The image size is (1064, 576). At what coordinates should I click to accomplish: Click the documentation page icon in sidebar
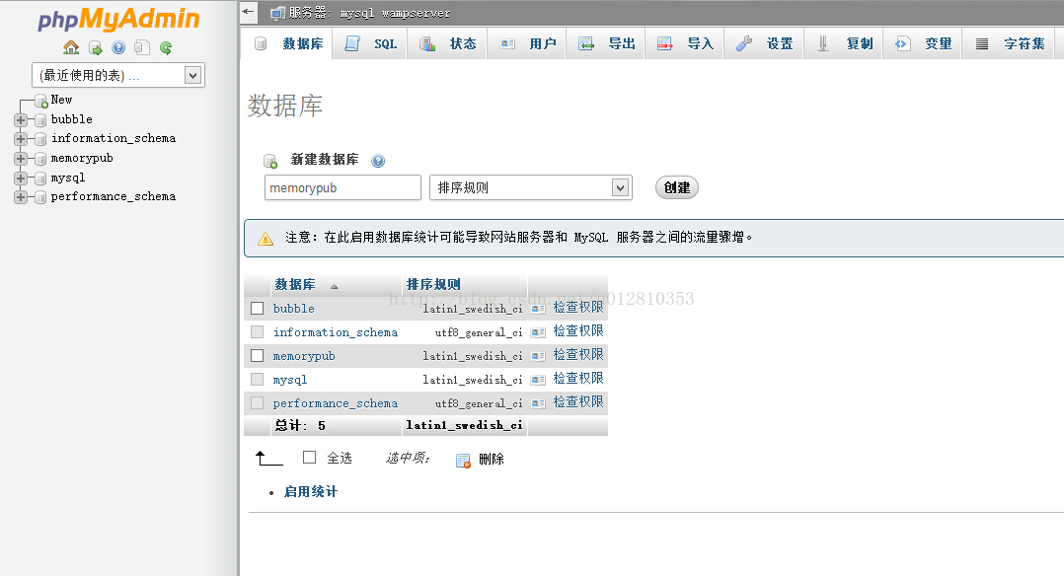tap(142, 46)
